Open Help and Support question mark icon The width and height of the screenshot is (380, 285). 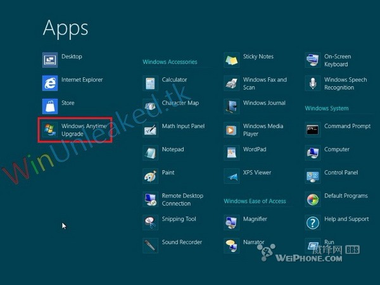pos(313,222)
